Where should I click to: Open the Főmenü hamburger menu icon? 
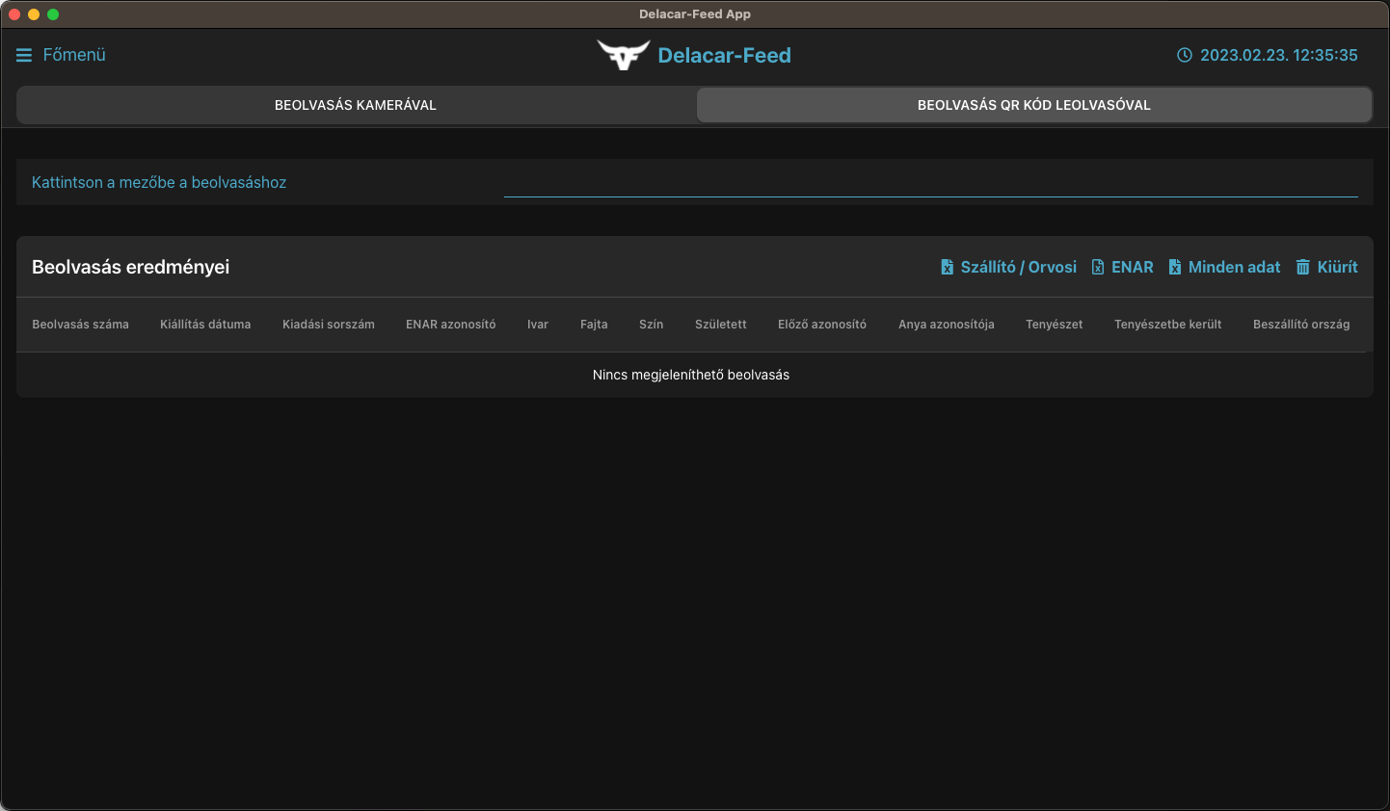click(x=24, y=56)
